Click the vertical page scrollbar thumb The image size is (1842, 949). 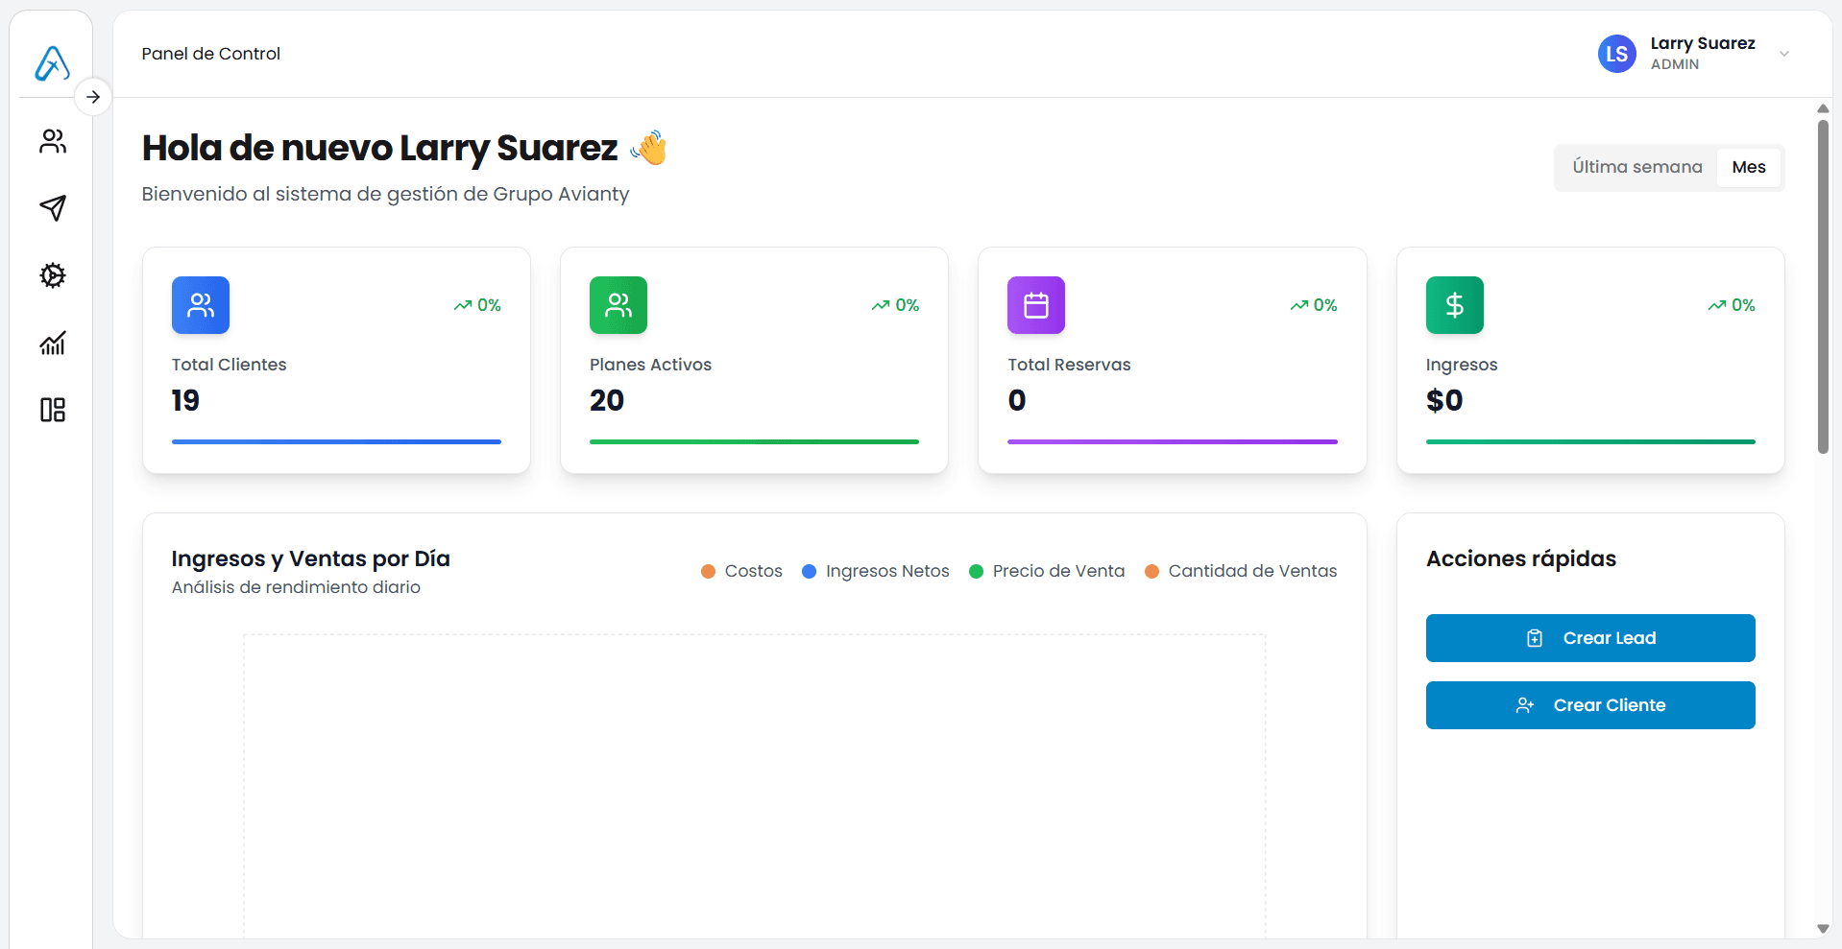pos(1822,286)
